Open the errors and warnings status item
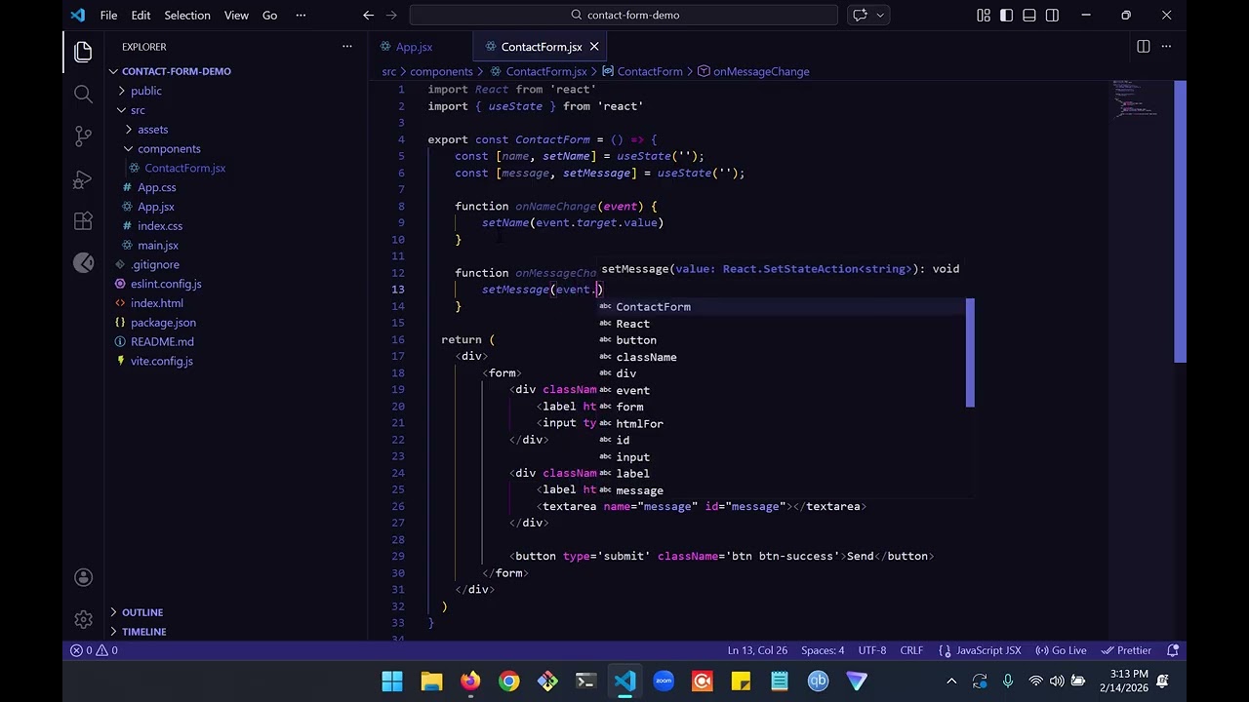Viewport: 1249px width, 702px height. (94, 650)
